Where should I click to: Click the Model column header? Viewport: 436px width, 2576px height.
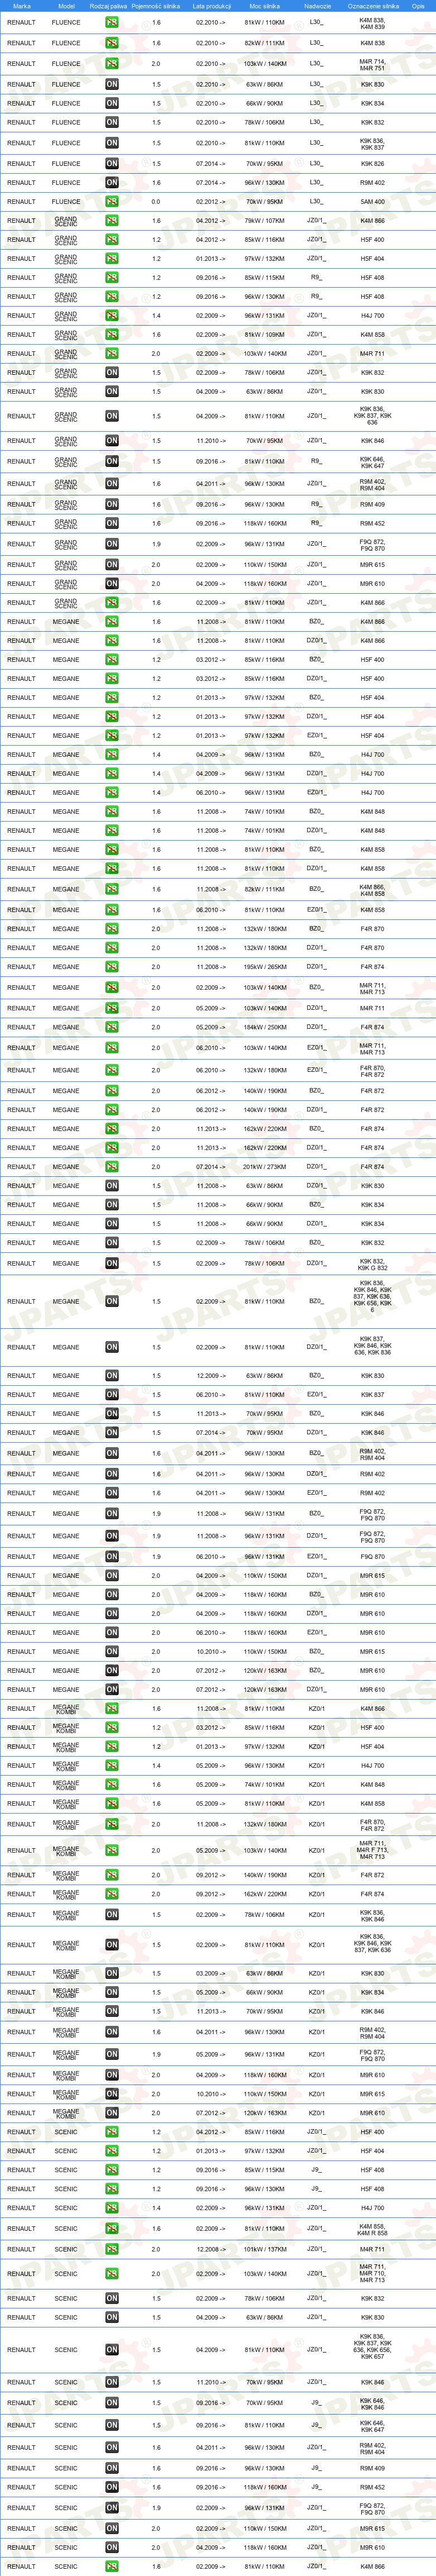66,6
